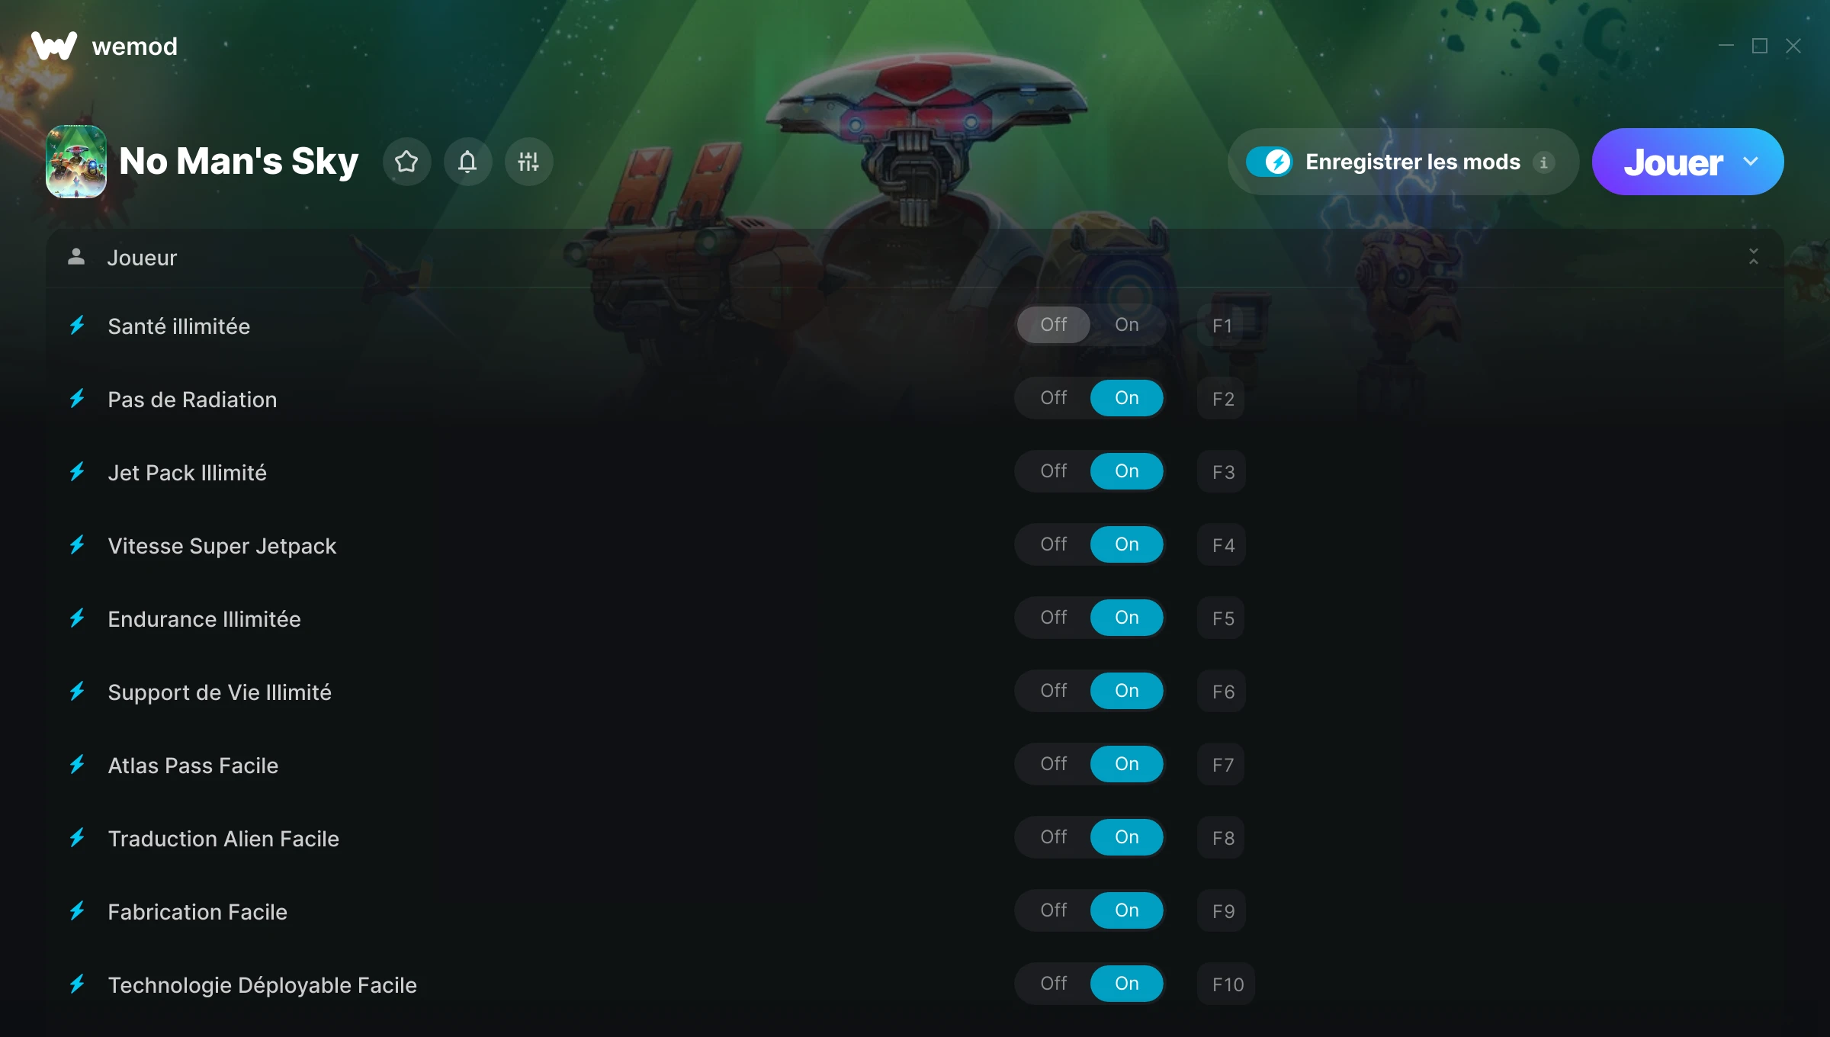
Task: Edit the F10 hotkey for Technologie Déployable Facile
Action: pyautogui.click(x=1227, y=984)
